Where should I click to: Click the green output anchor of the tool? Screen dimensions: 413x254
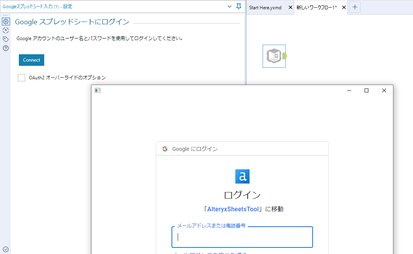[x=285, y=56]
